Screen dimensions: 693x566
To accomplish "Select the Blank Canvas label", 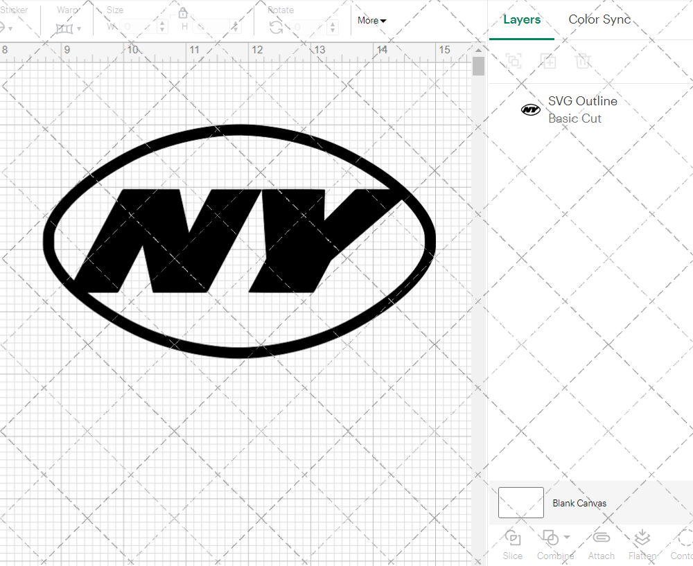I will click(x=579, y=503).
